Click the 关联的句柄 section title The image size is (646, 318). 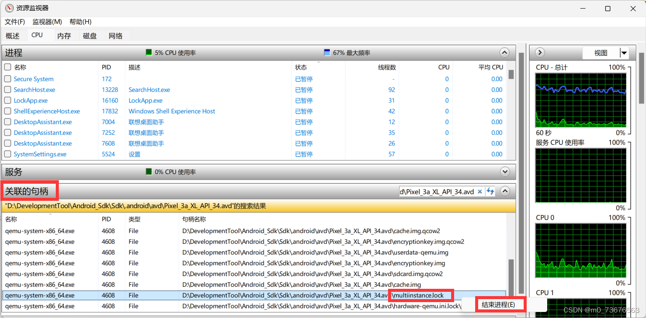27,191
